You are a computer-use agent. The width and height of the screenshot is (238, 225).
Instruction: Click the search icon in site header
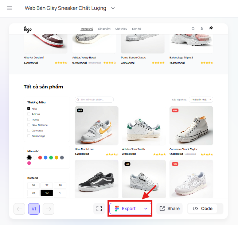click(x=193, y=29)
